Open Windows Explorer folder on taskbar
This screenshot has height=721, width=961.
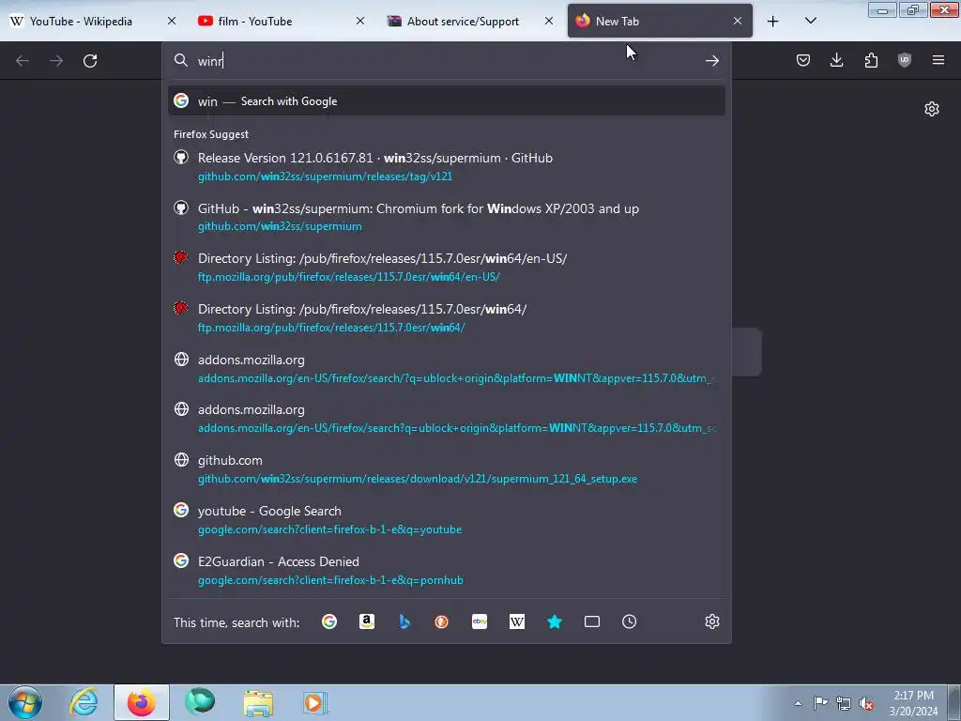point(258,702)
